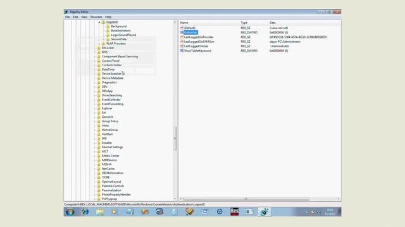The height and width of the screenshot is (227, 405).
Task: Click the ShowTabletKeyboard DWORD value icon
Action: tap(182, 50)
